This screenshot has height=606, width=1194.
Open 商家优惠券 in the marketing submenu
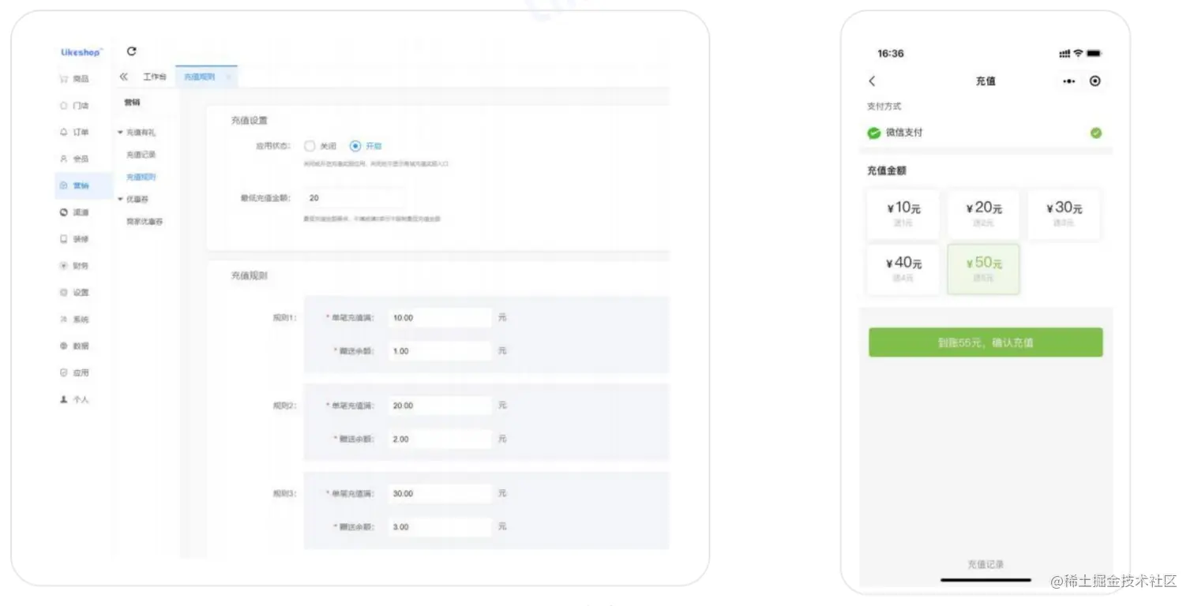[x=145, y=222]
